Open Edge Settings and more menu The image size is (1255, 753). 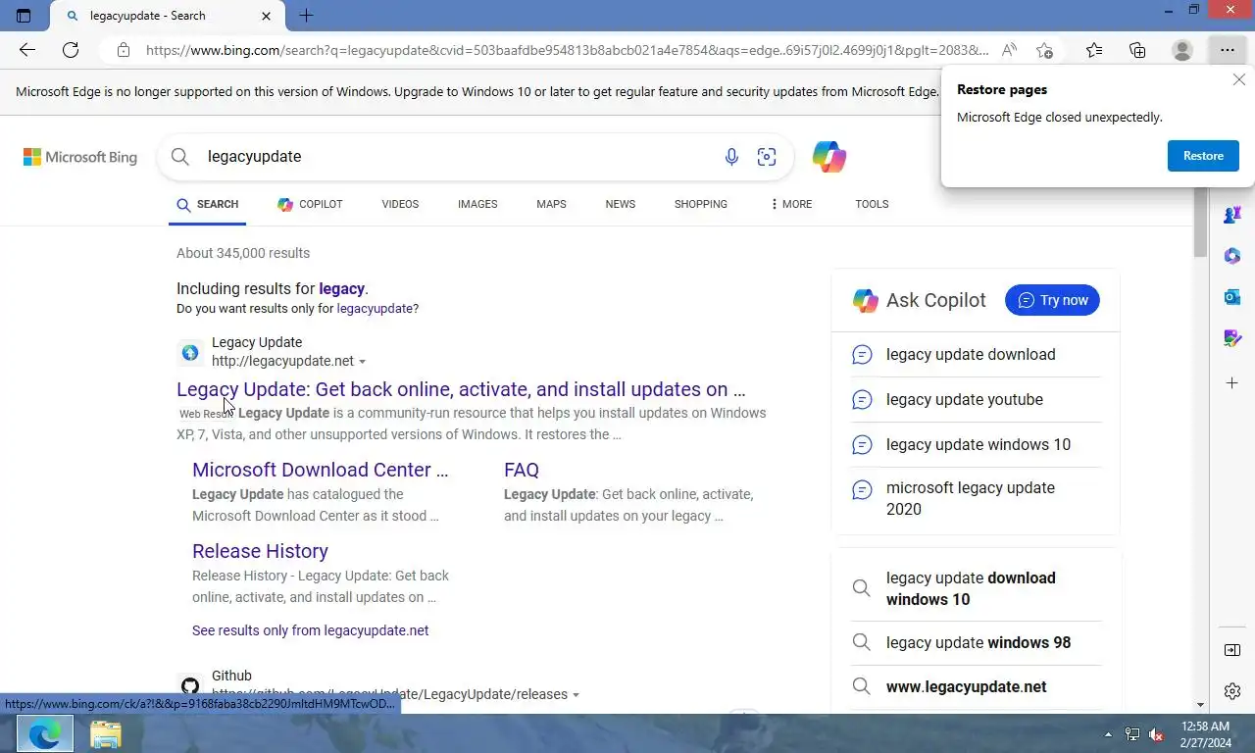1228,50
